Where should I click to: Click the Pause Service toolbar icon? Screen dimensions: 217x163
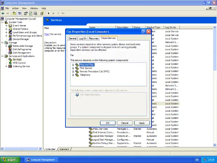(x=58, y=14)
